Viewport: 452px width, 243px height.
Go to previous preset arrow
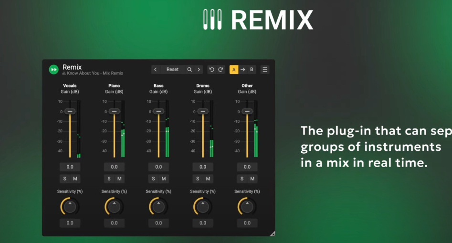point(156,70)
